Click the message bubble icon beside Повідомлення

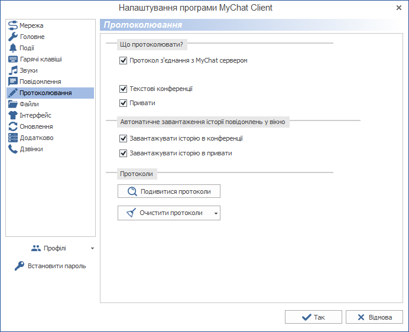tap(12, 82)
